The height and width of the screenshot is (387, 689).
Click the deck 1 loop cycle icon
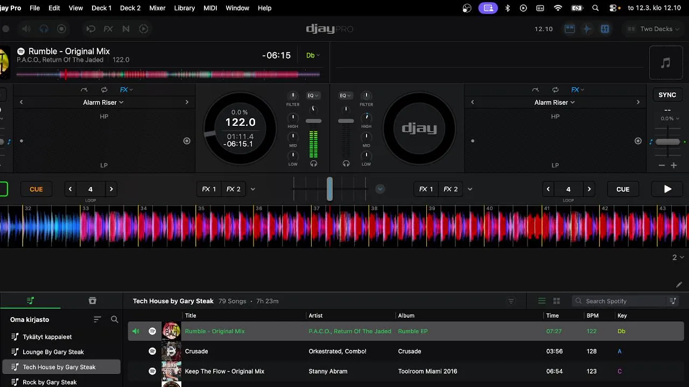tap(104, 90)
